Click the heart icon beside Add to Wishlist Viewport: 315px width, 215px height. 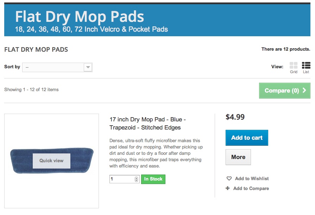tap(229, 179)
